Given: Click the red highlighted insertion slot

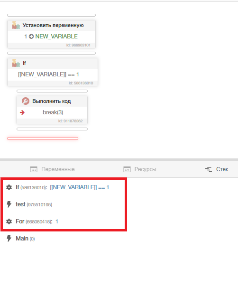Looking at the screenshot, I should click(43, 138).
